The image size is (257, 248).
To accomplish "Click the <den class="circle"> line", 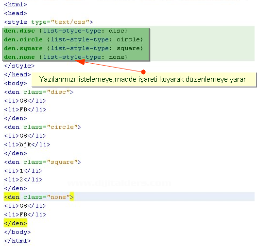I will 43,127.
